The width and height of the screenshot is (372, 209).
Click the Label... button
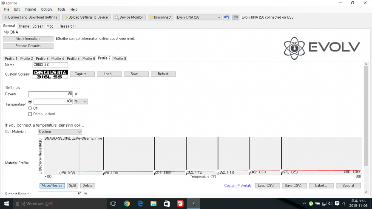click(321, 186)
